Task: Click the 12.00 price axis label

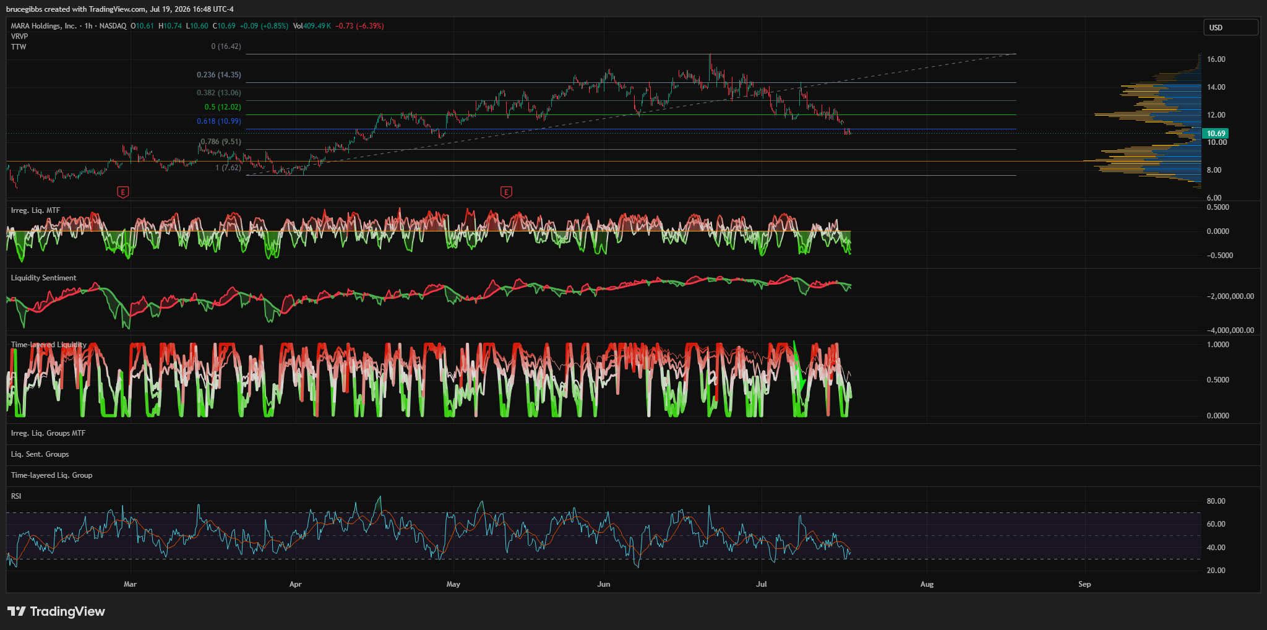Action: coord(1216,115)
